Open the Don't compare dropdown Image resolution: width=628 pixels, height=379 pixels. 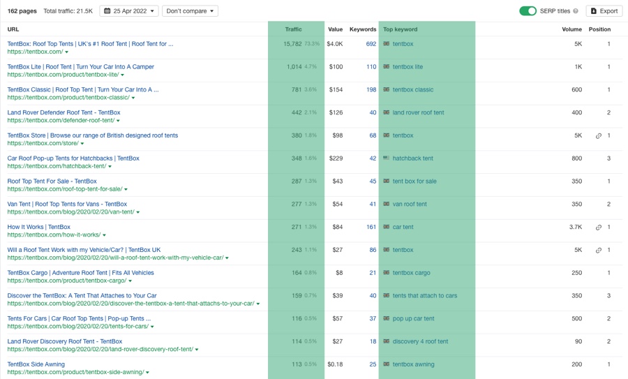tap(190, 10)
